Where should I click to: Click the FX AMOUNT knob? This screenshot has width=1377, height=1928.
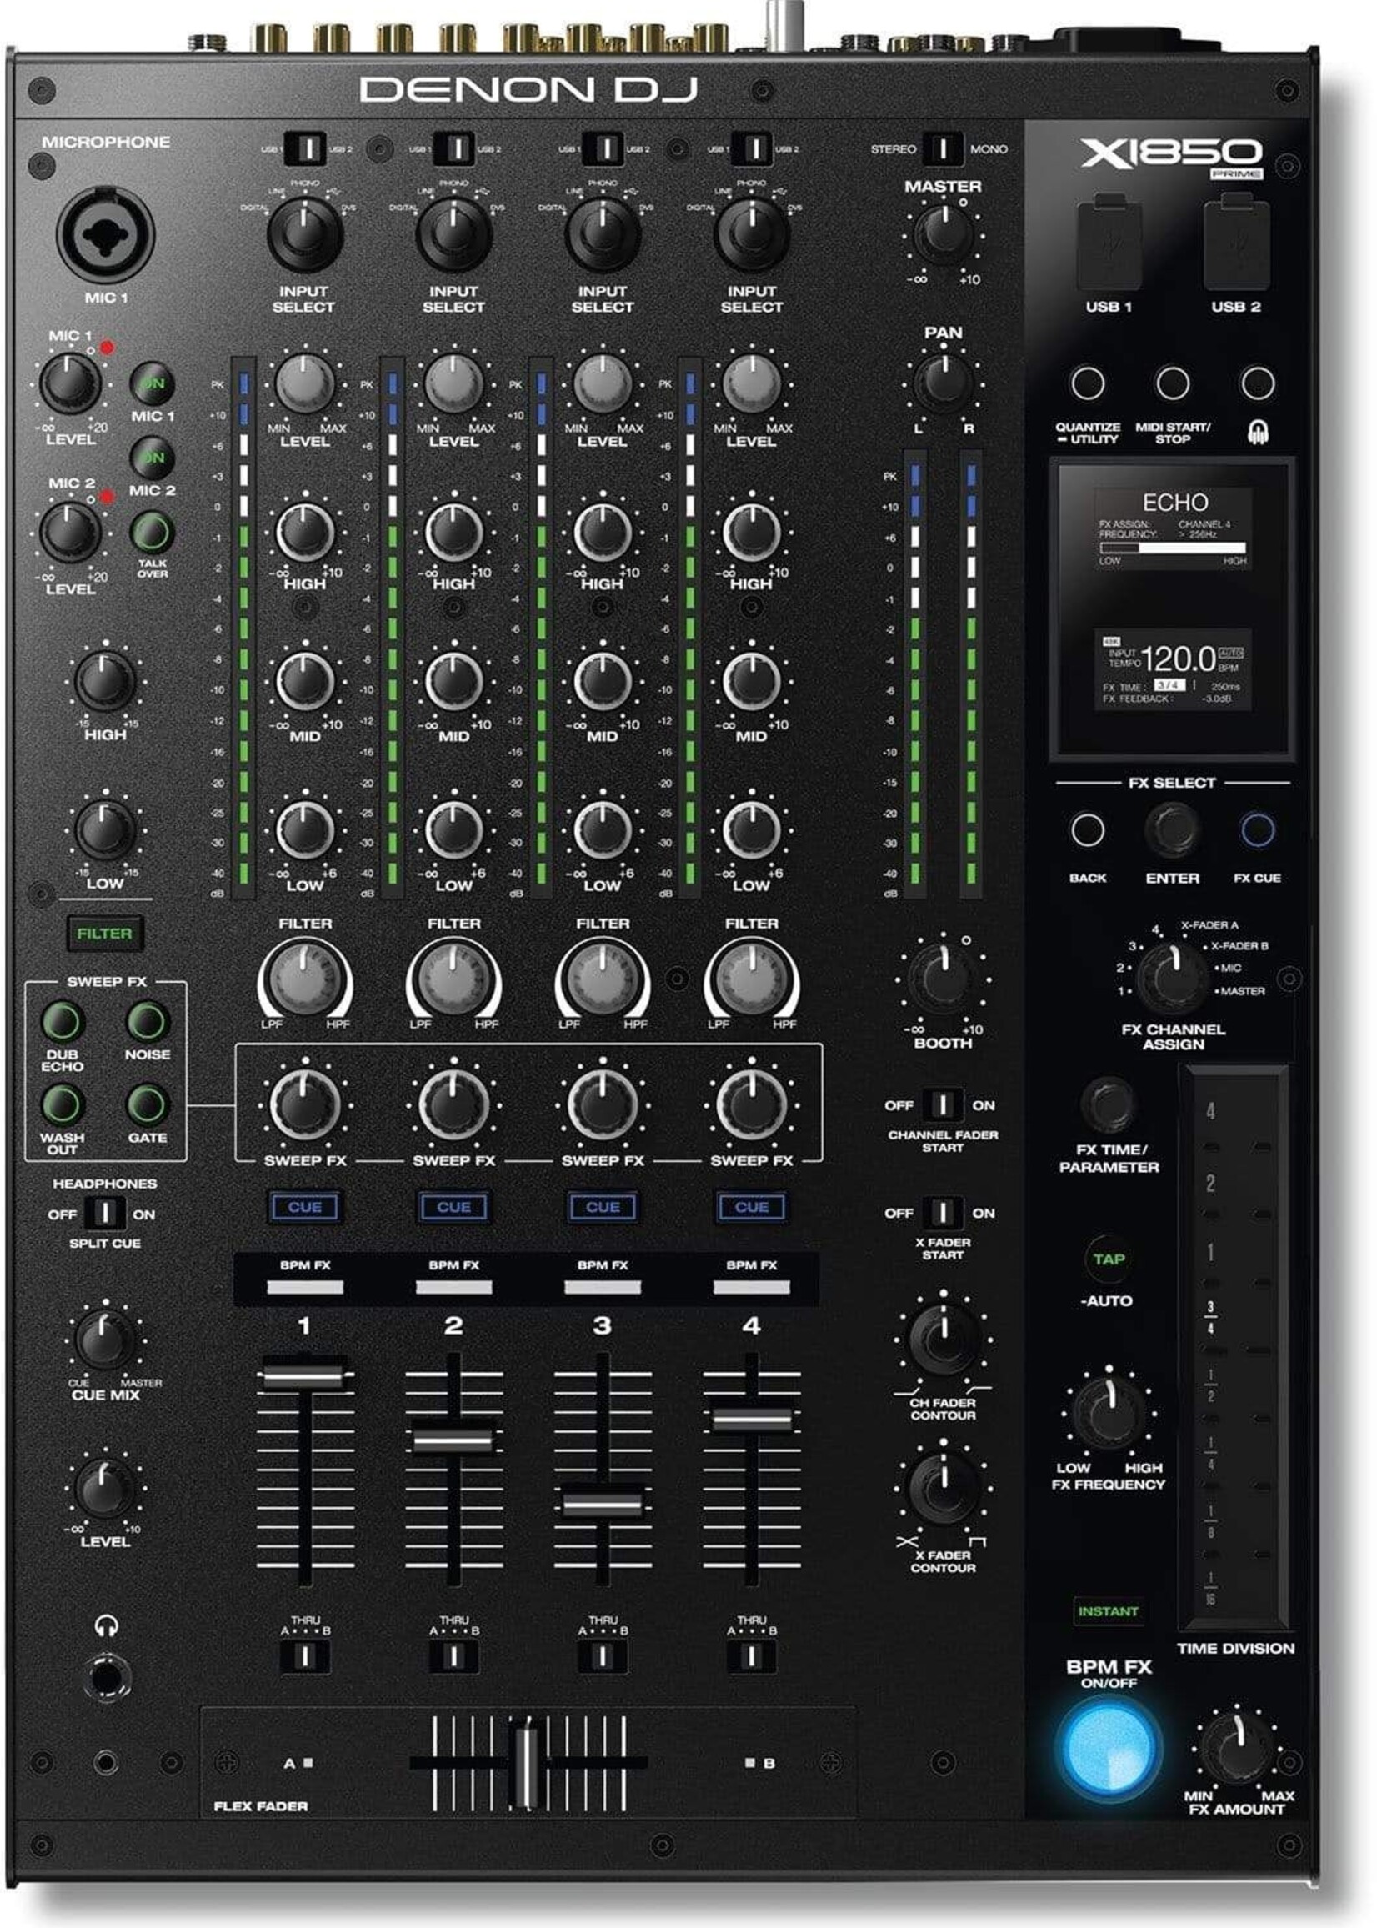pos(1237,1746)
